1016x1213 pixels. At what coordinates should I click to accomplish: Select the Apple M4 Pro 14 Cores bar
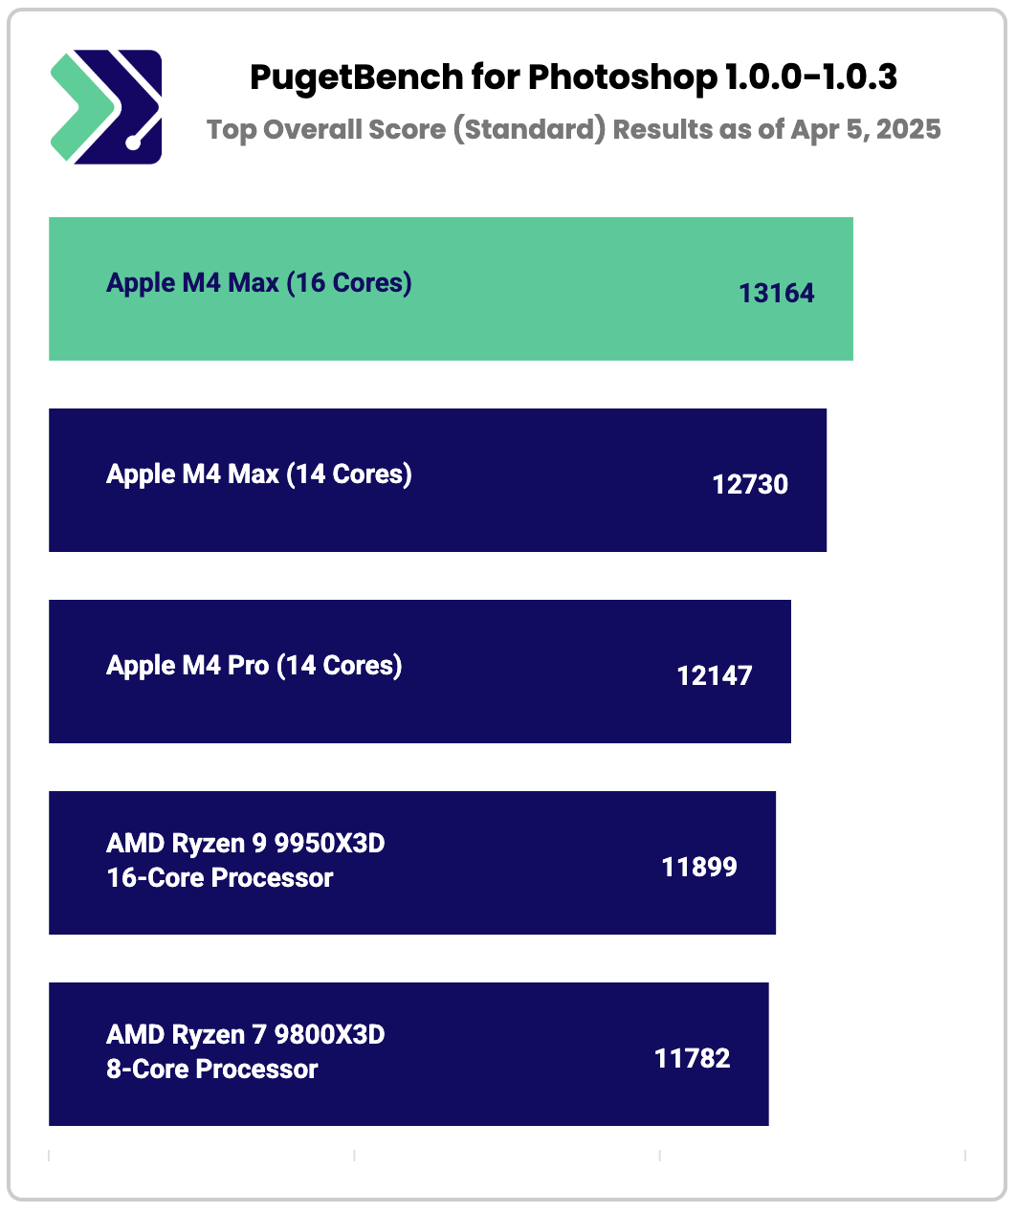coord(420,672)
